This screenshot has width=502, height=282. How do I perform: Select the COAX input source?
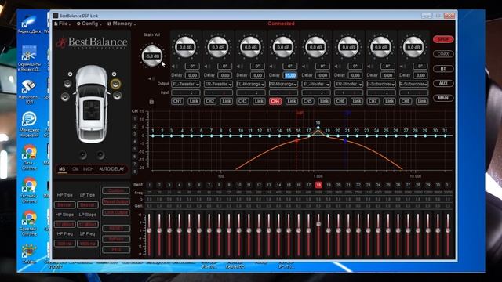443,54
